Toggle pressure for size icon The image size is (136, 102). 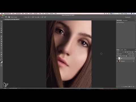pyautogui.click(x=45, y=17)
